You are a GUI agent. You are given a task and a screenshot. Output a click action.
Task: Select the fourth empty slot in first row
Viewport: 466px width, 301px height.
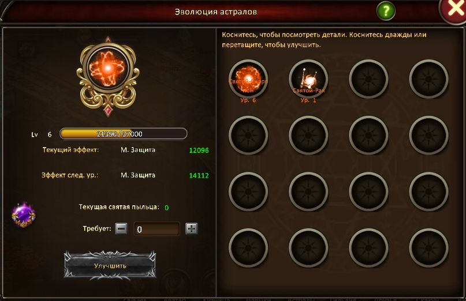pos(428,79)
